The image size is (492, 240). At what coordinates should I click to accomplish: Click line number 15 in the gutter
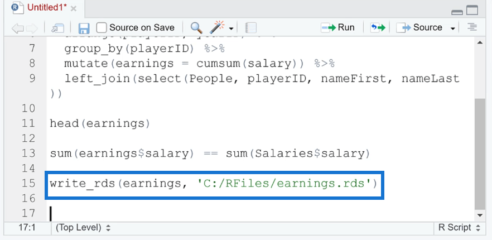(28, 184)
